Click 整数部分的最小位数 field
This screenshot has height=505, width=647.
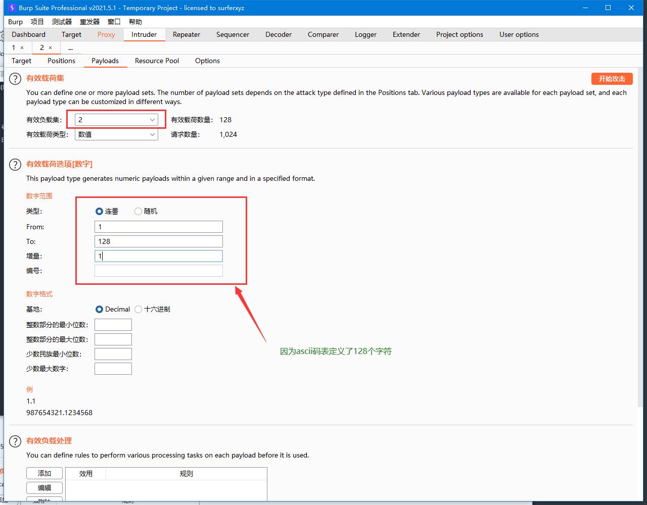(x=113, y=325)
